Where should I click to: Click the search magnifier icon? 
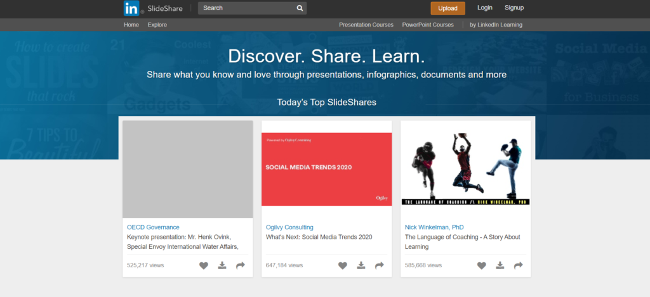point(300,8)
